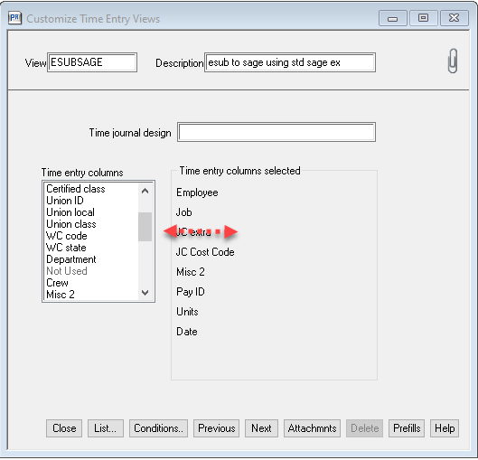This screenshot has height=460, width=478.
Task: Click the paperclip attachment icon
Action: (x=453, y=61)
